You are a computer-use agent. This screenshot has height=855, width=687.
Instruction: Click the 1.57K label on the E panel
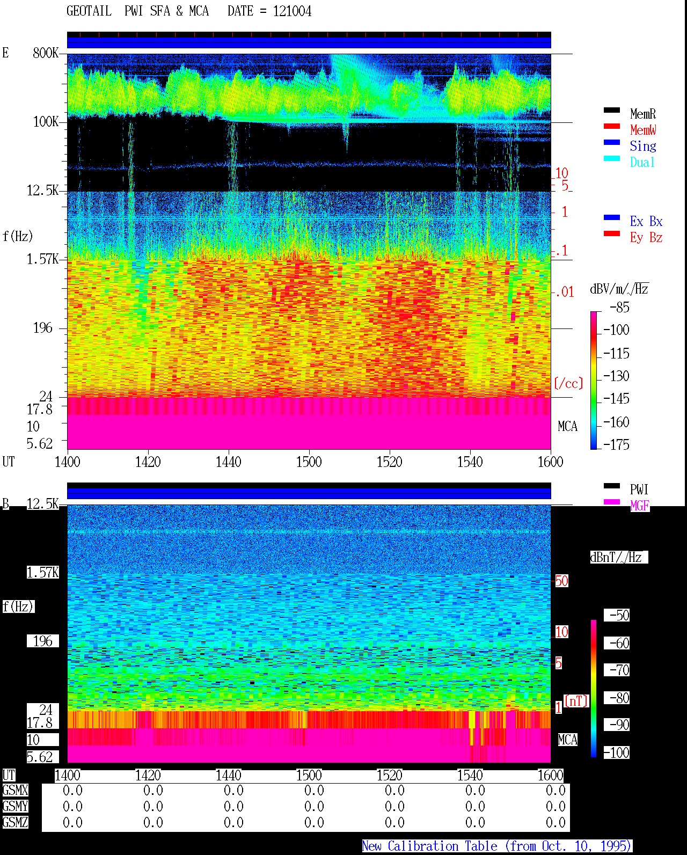point(43,259)
